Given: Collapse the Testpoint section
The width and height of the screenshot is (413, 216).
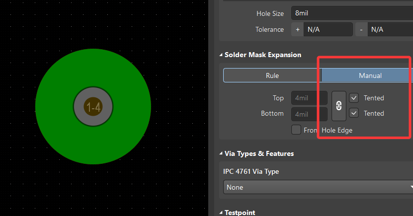Looking at the screenshot, I should coord(221,213).
